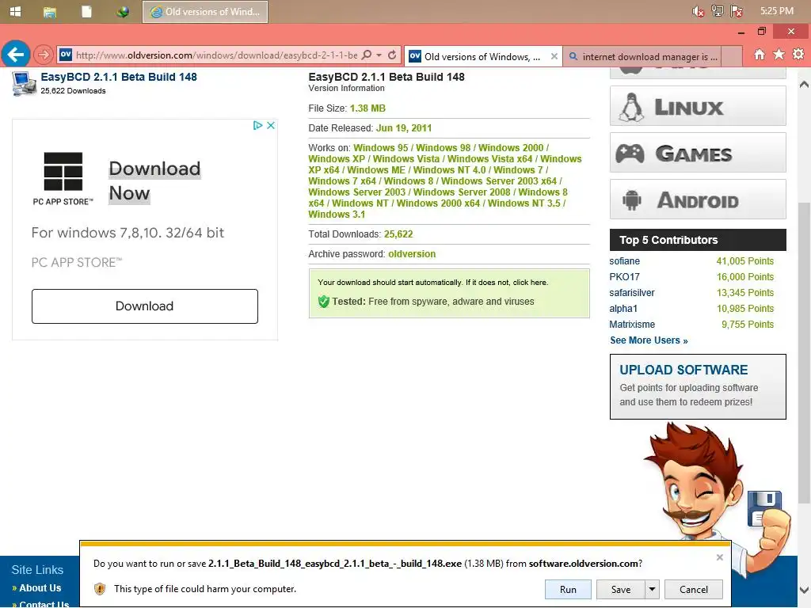Click the muted volume tray icon
This screenshot has height=608, width=811.
pyautogui.click(x=698, y=11)
